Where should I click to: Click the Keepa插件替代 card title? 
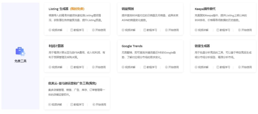tap(205, 9)
